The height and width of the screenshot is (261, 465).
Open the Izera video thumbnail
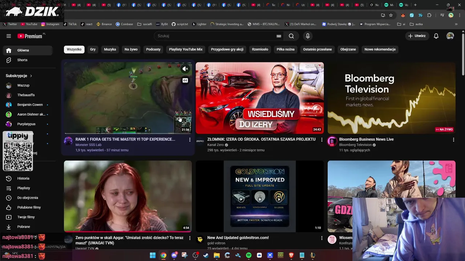[x=260, y=98]
